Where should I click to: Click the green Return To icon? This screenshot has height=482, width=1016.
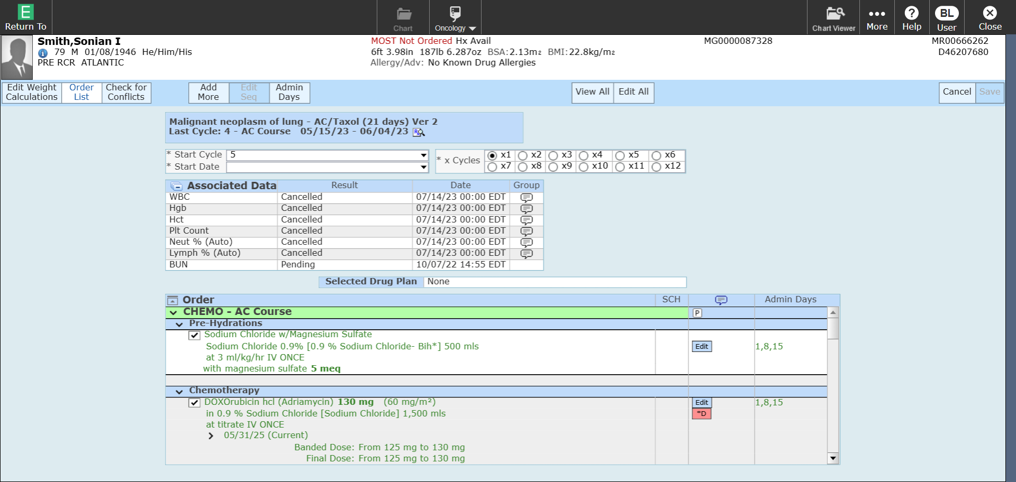[x=25, y=12]
